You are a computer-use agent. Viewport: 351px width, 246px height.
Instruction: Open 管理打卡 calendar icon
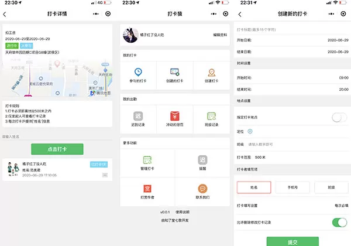[147, 160]
